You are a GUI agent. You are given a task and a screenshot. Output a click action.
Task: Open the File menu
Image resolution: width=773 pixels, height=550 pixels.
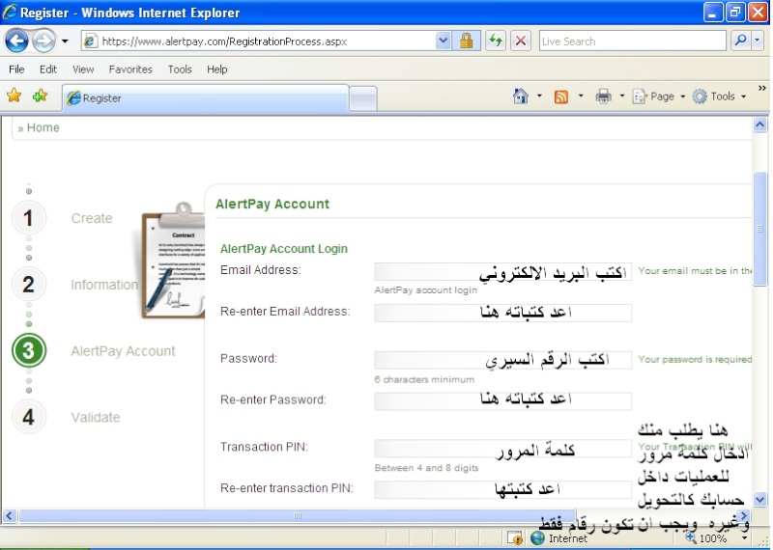tap(16, 69)
